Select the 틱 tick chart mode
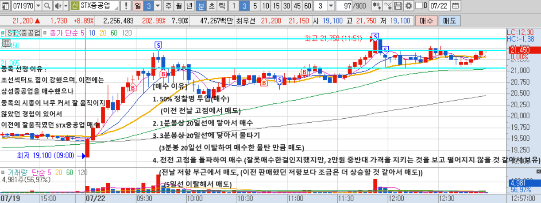 click(x=221, y=6)
